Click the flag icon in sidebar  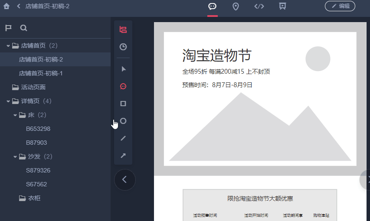tap(9, 28)
